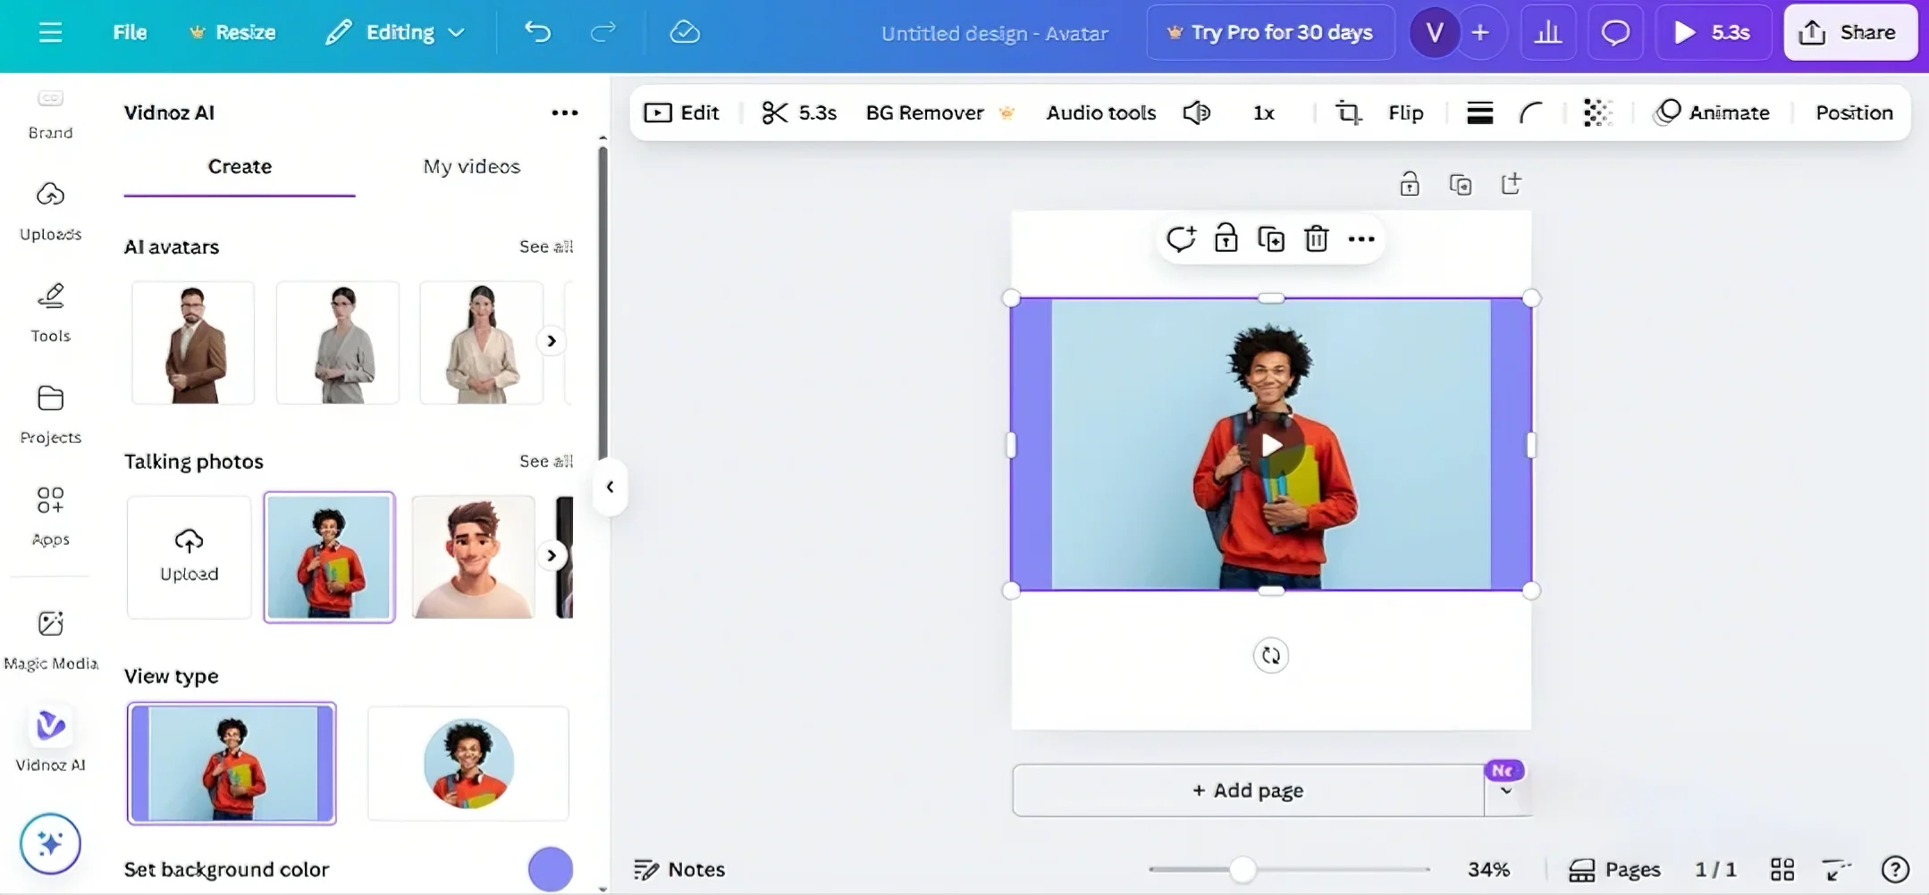
Task: Check cloud save status icon
Action: 685,32
